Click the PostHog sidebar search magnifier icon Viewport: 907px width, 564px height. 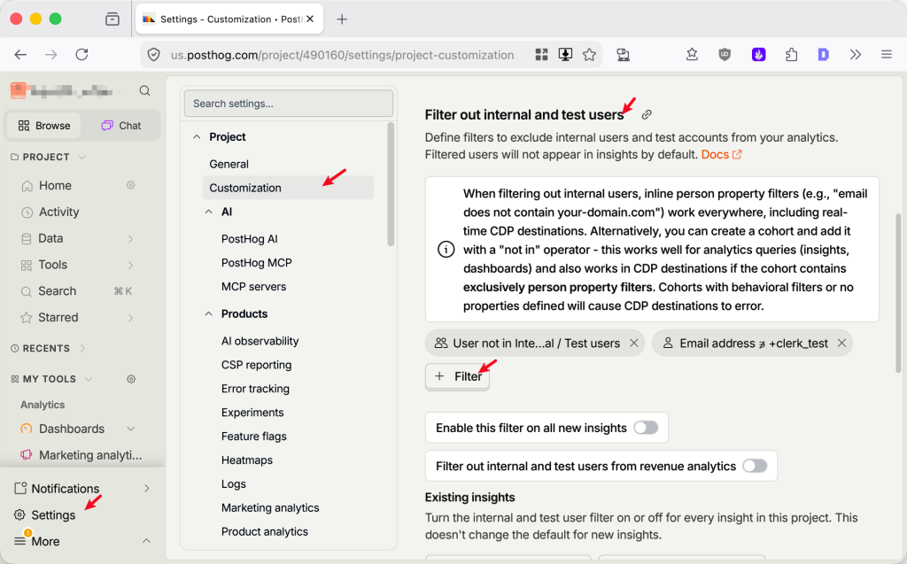(x=144, y=90)
